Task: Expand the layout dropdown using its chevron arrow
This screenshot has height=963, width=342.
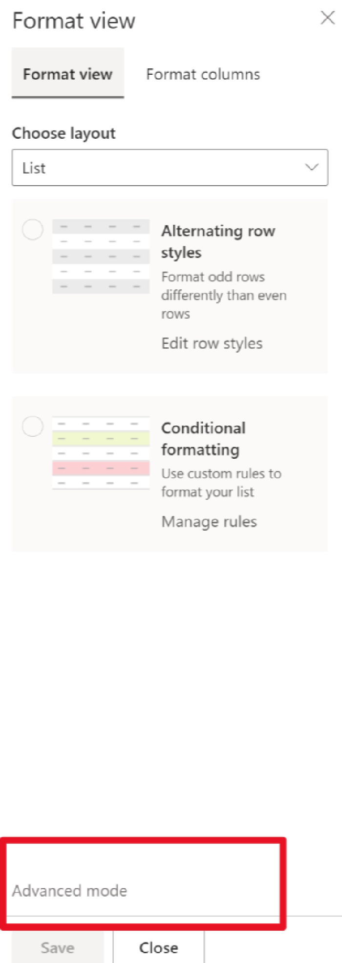Action: (312, 168)
